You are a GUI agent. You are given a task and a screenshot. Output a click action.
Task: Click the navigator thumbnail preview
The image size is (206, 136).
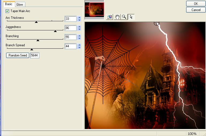point(94,10)
